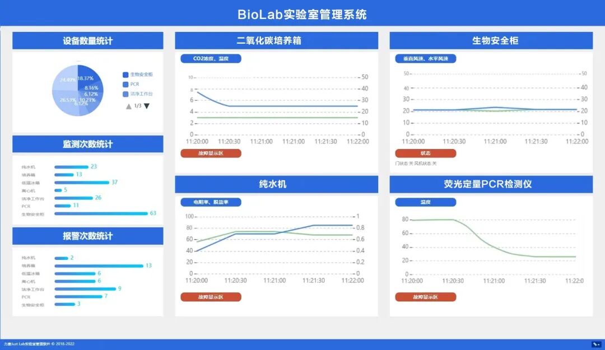Click the 设备数量统计 header bar
This screenshot has height=350, width=605.
86,40
